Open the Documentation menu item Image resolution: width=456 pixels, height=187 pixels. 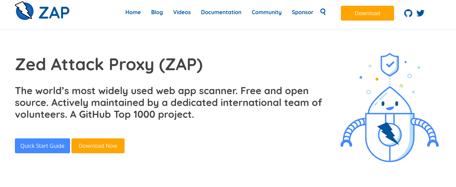click(x=221, y=12)
